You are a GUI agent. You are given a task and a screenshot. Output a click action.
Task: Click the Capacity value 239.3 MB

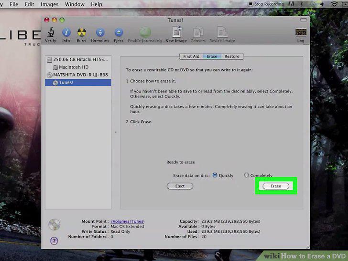pyautogui.click(x=231, y=221)
